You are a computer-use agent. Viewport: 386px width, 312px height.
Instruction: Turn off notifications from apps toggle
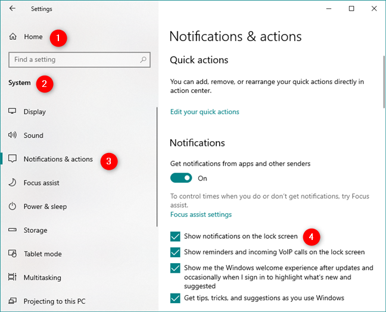[x=181, y=178]
